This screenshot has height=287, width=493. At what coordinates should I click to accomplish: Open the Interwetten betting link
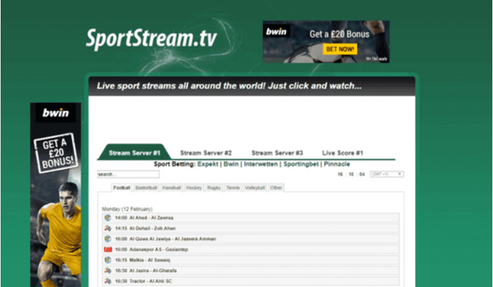261,164
